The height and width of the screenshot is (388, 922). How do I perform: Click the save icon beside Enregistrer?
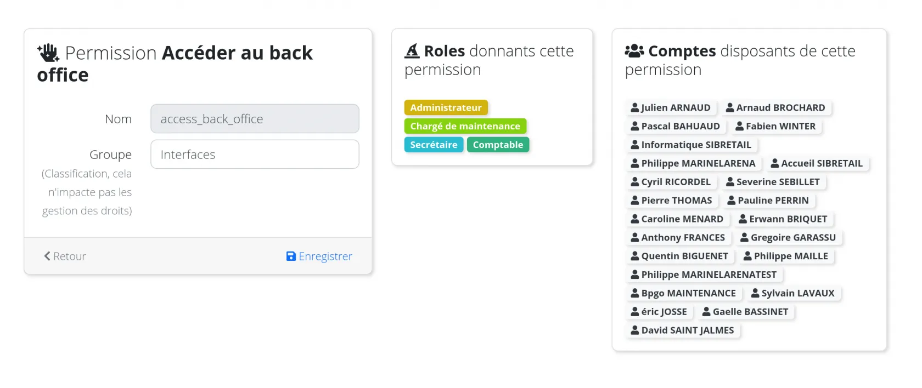tap(291, 256)
